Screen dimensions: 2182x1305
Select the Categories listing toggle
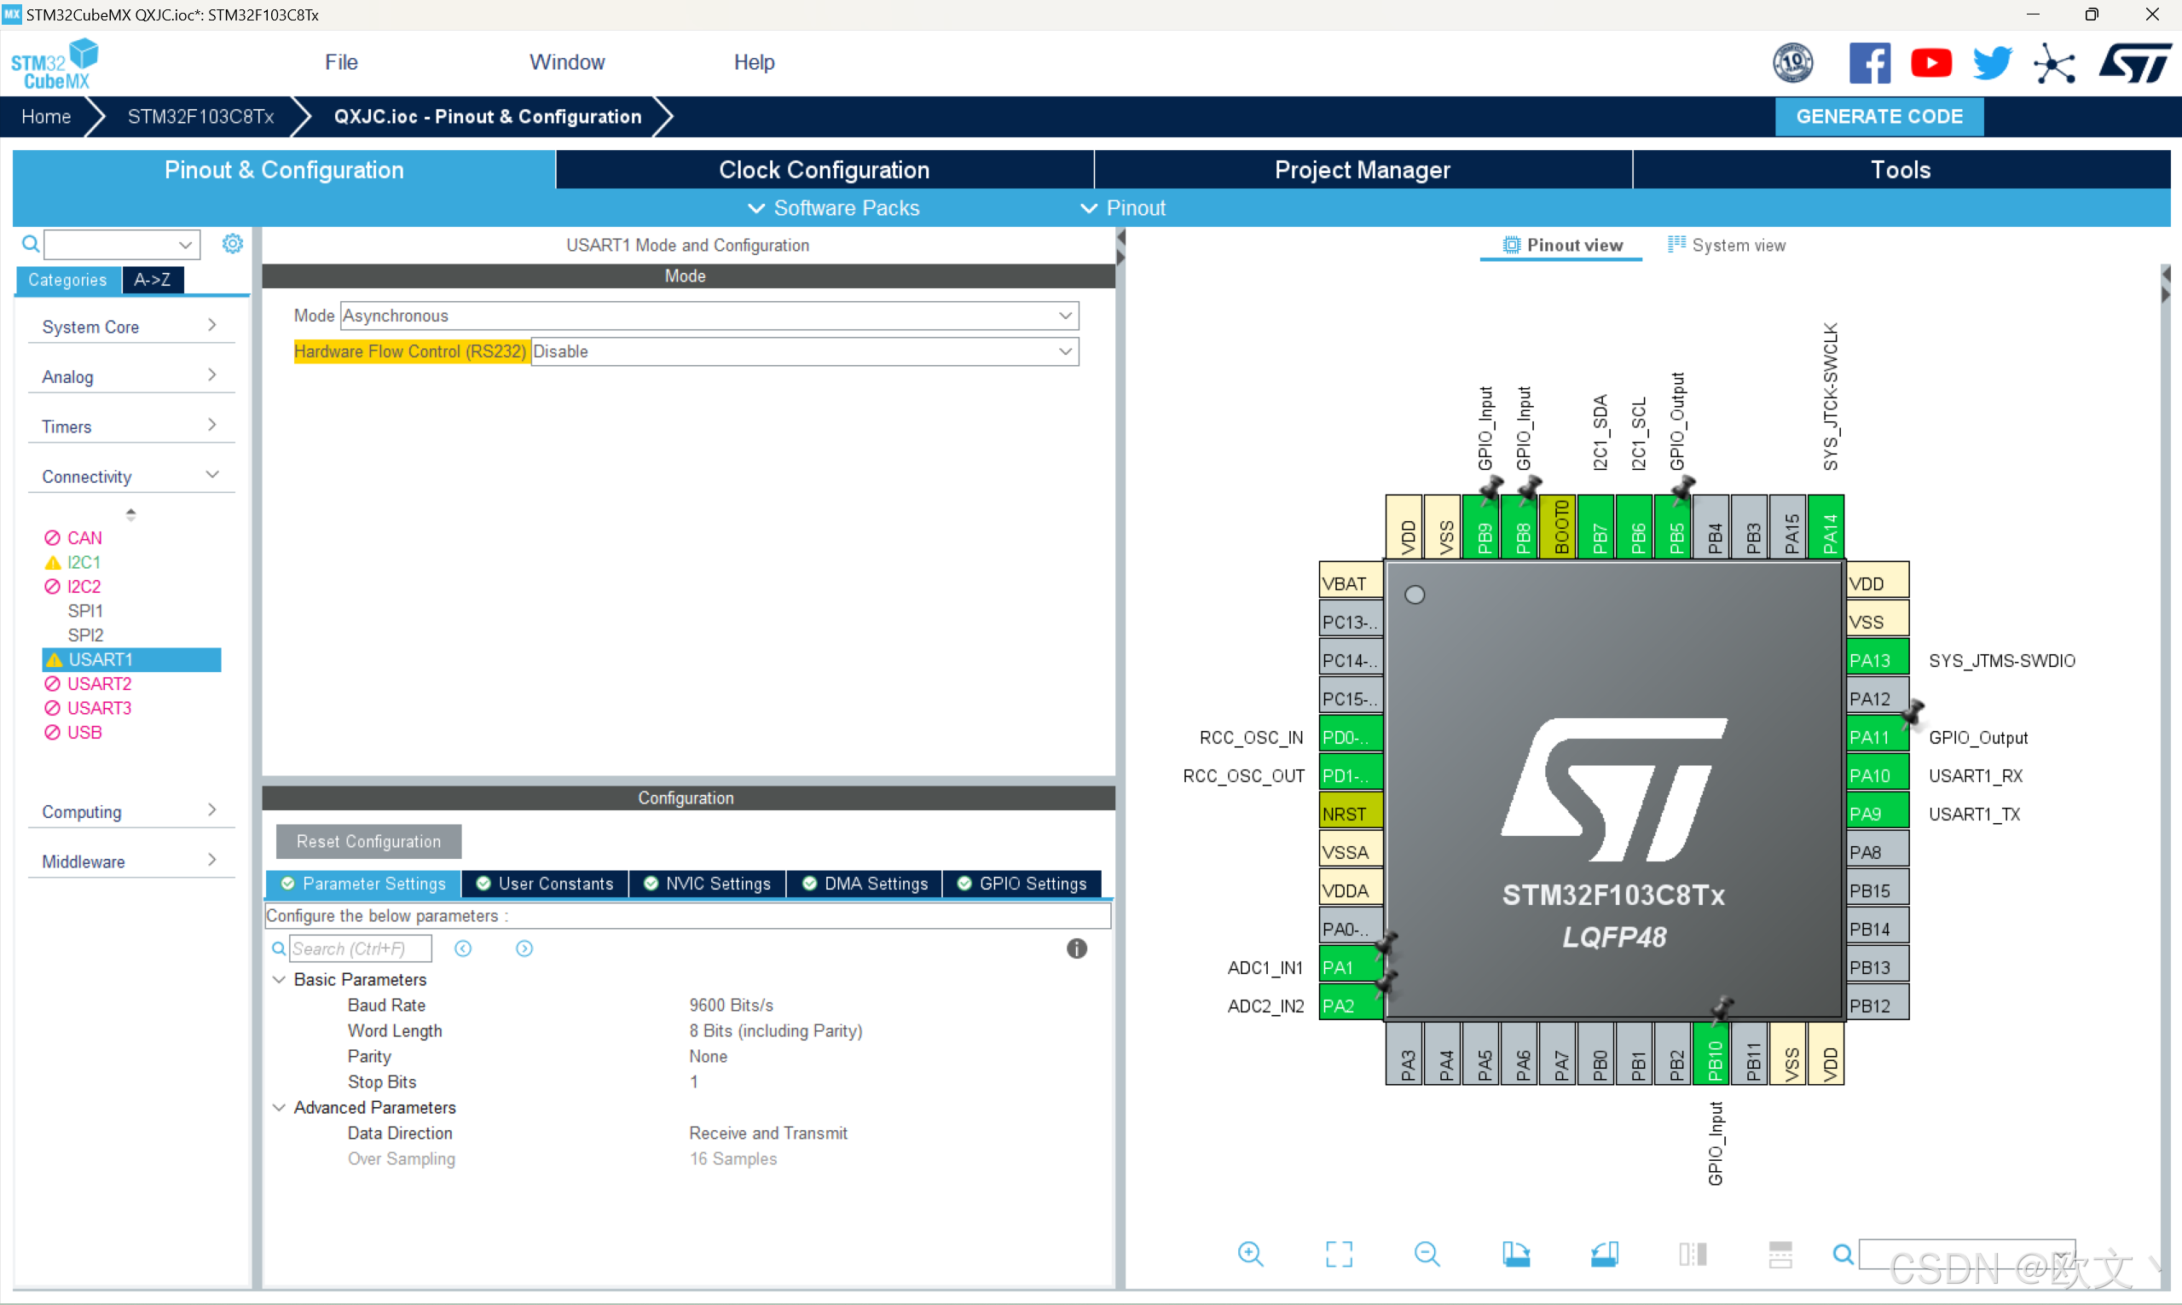coord(67,280)
